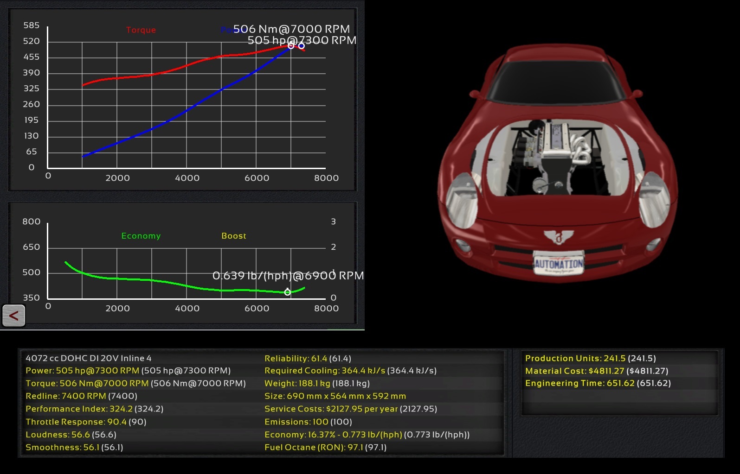The image size is (740, 474).
Task: Click the peak power marker at 7300 RPM
Action: coord(302,46)
